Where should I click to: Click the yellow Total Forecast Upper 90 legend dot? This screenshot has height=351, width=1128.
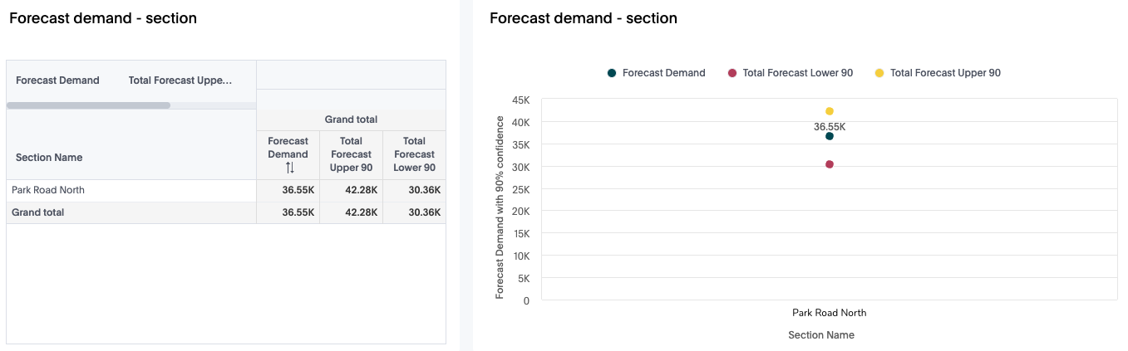879,73
